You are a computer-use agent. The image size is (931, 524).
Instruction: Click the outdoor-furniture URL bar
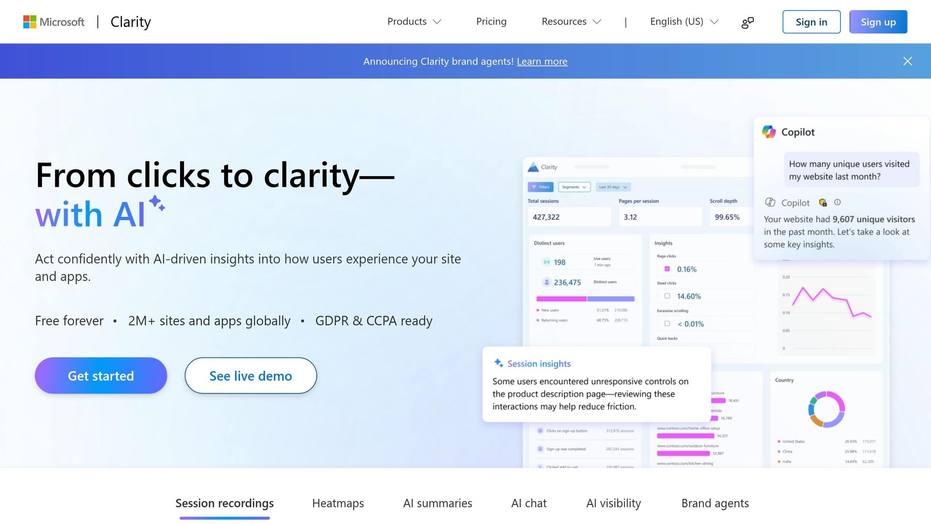click(x=683, y=453)
